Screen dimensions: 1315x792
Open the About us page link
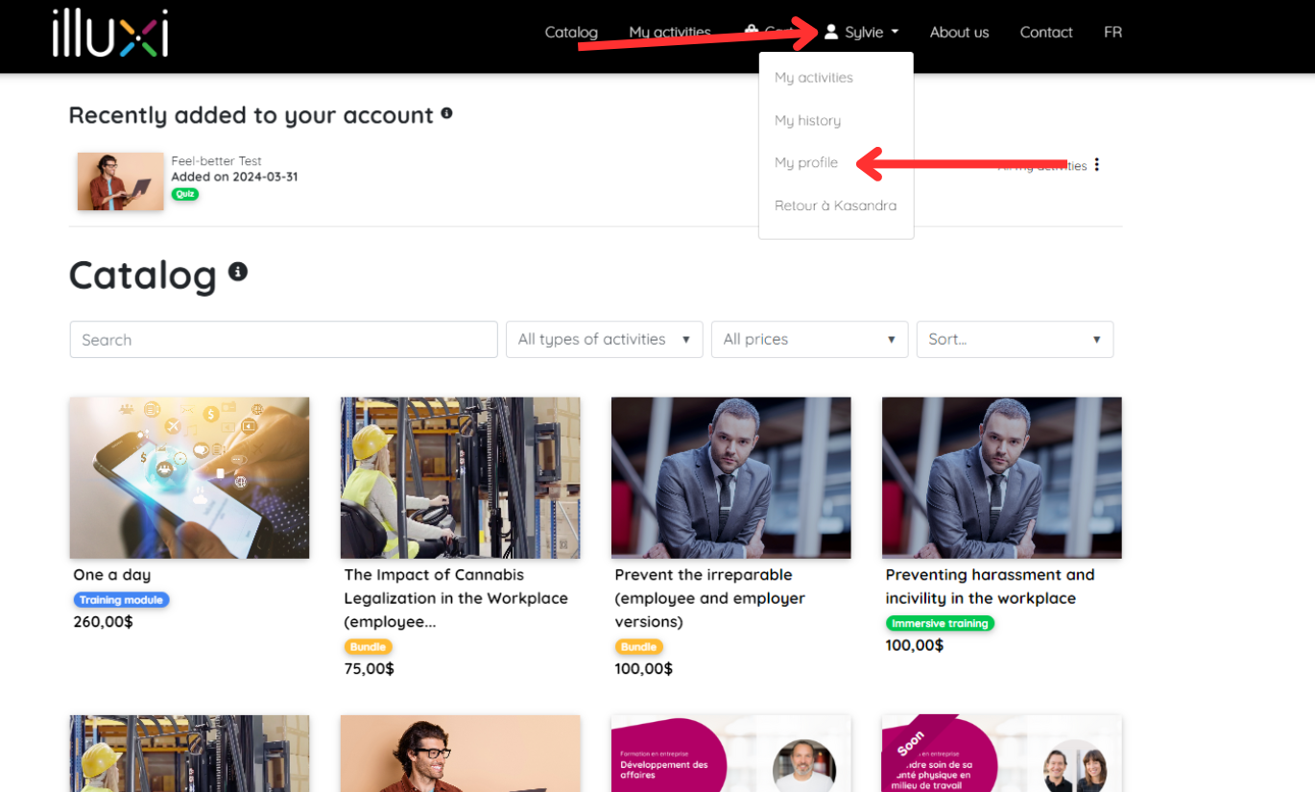pos(959,32)
